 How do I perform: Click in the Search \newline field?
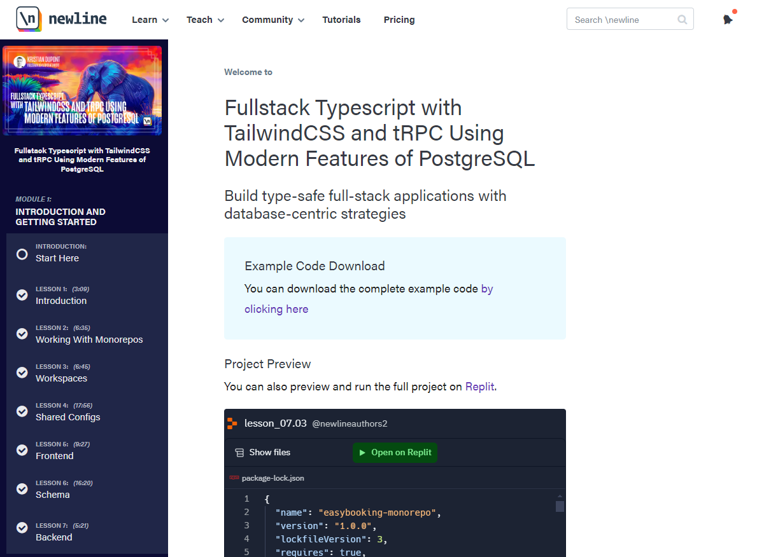pos(630,19)
